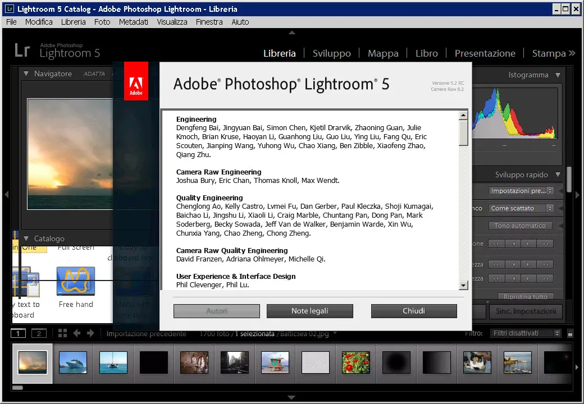Open the Visualizza menu

172,22
